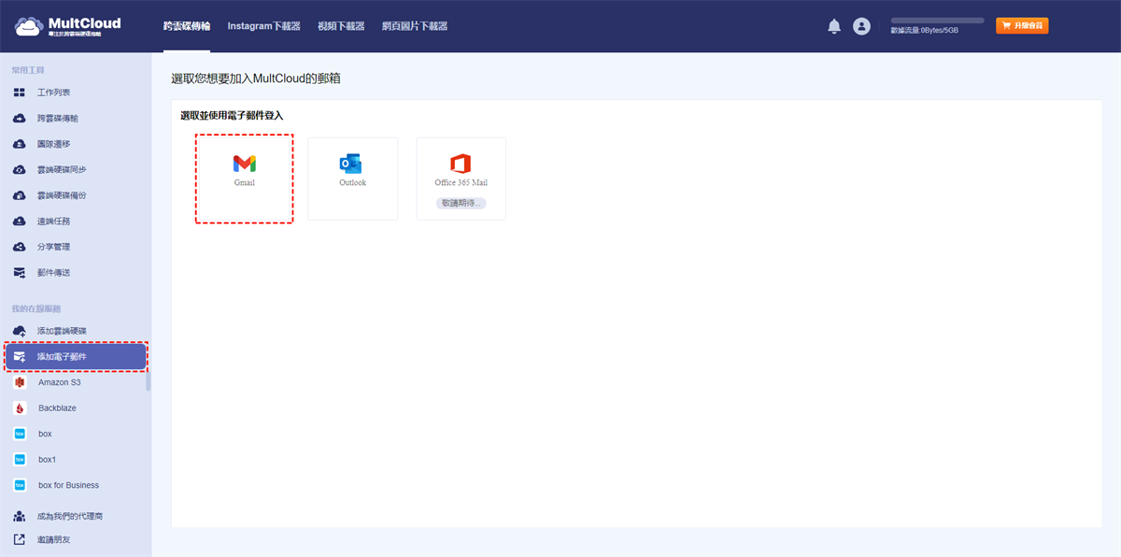Screen dimensions: 1121x557
Task: Click the 工作列表 grid icon
Action: (x=19, y=93)
